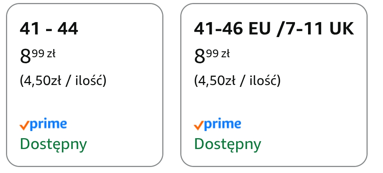The width and height of the screenshot is (383, 173).
Task: Click the superscript zł currency in the 41 - 44 card
Action: coord(51,54)
